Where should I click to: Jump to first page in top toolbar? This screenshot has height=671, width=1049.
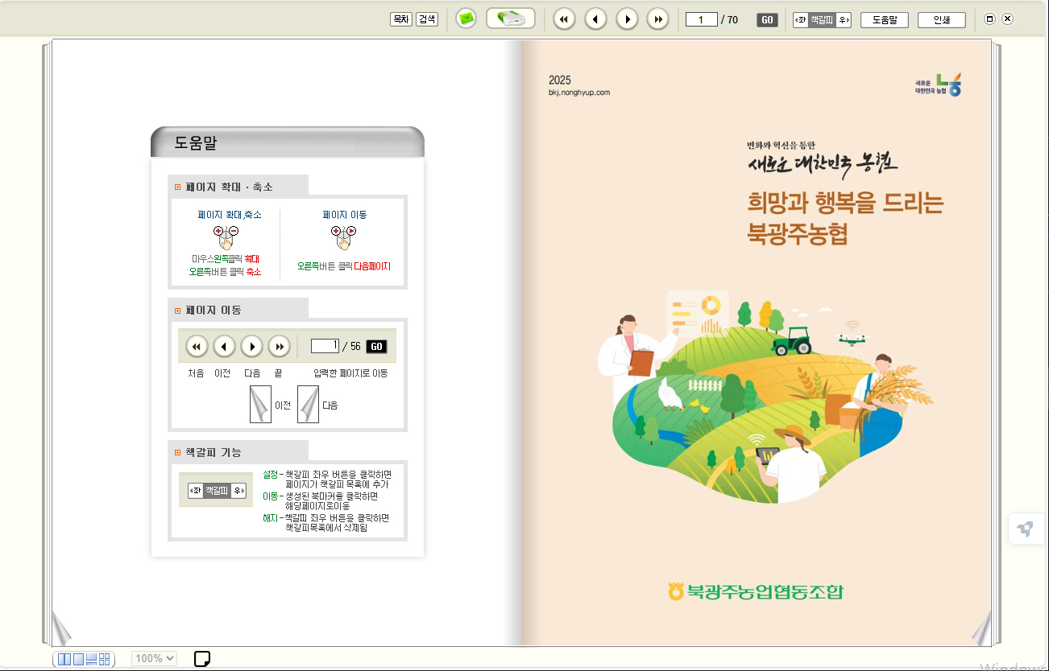pos(564,19)
